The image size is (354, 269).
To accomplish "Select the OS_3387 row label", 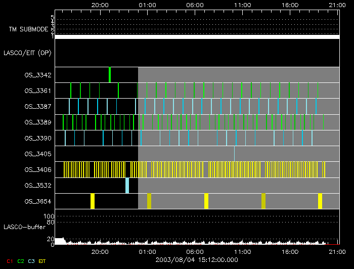I will 37,107.
